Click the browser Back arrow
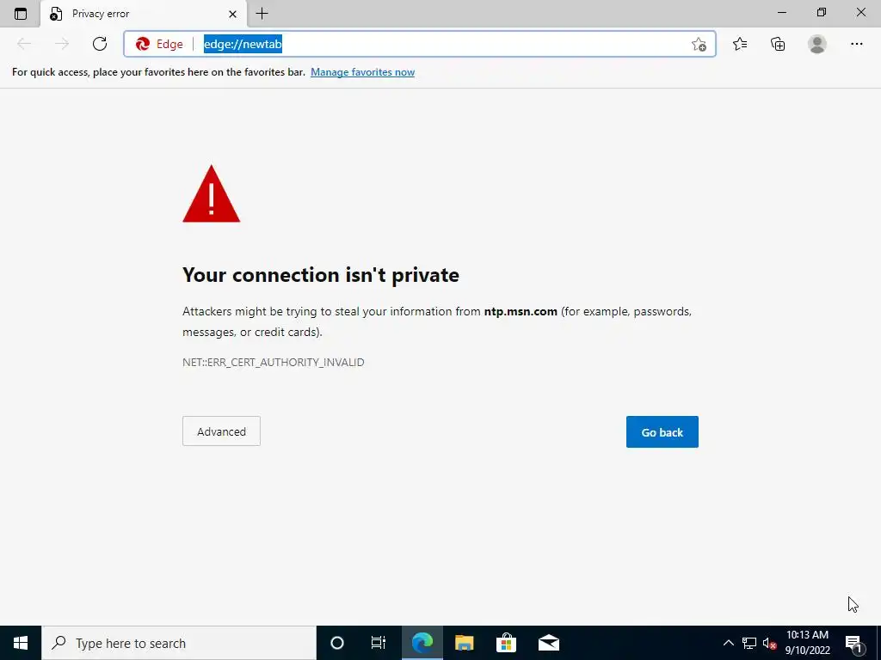 tap(24, 44)
